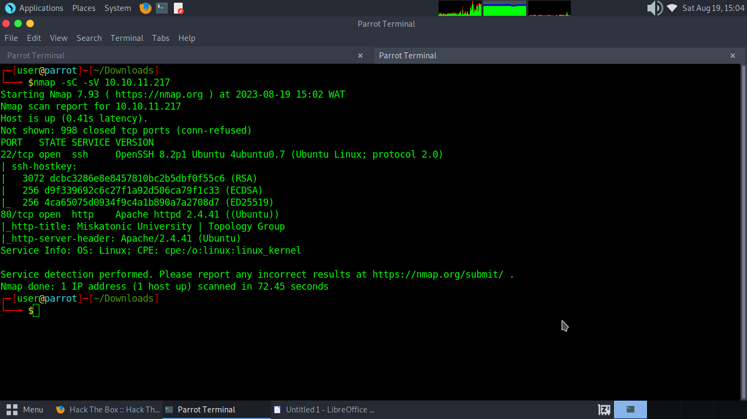Switch to Untitled 1 LibreOffice window
Viewport: 747px width, 419px height.
pyautogui.click(x=324, y=410)
